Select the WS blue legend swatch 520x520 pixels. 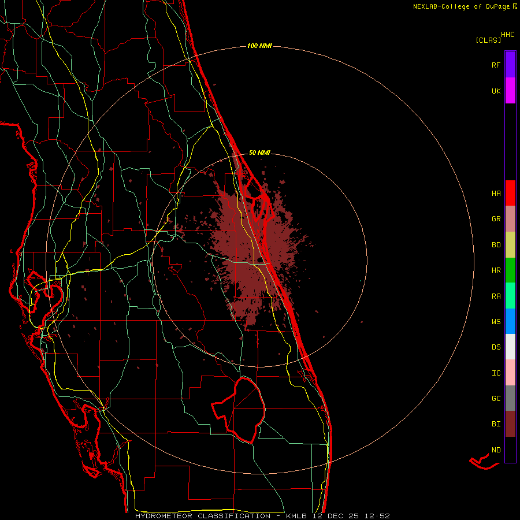510,321
